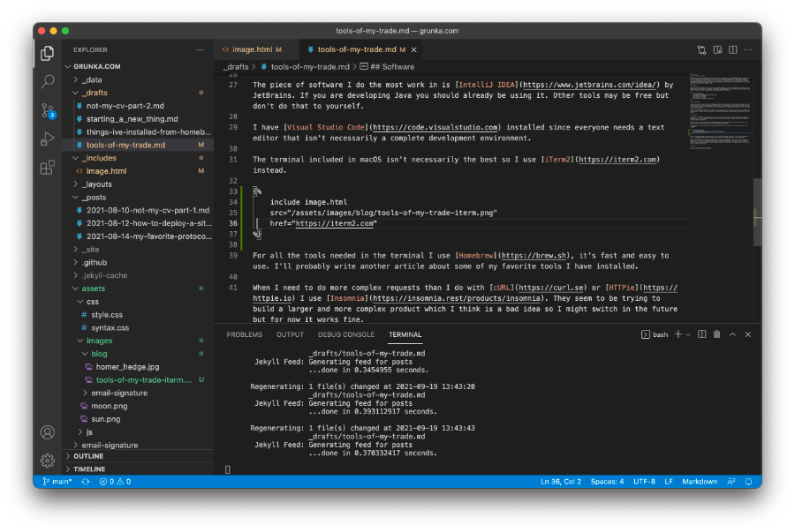Switch to DEBUG CONSOLE tab

(345, 334)
